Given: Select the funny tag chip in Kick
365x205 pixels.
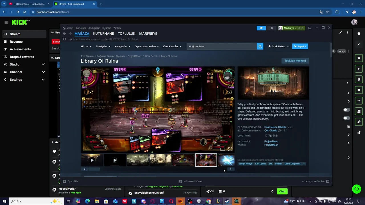Looking at the screenshot, I should pos(341,51).
